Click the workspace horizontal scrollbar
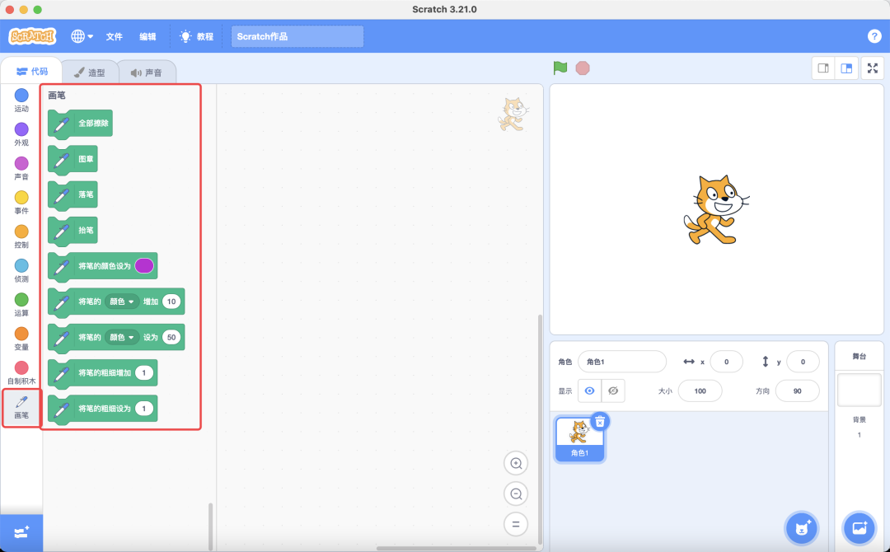Image resolution: width=890 pixels, height=552 pixels. (457, 548)
